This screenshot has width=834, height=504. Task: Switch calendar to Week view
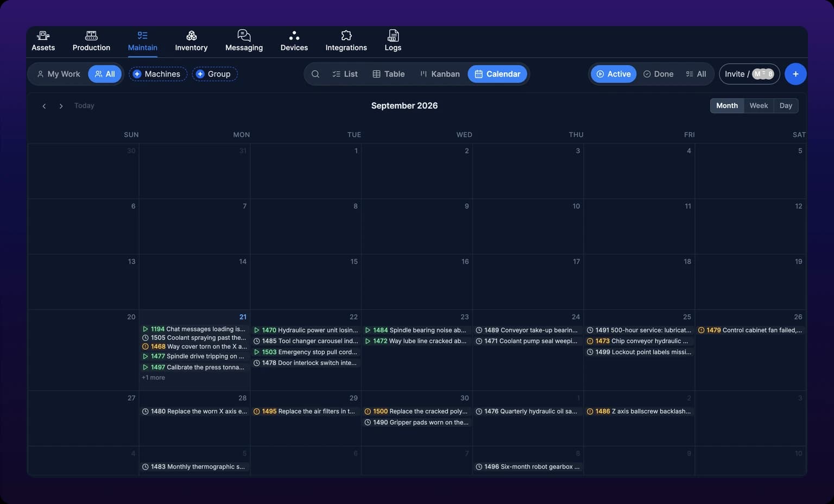pos(759,106)
